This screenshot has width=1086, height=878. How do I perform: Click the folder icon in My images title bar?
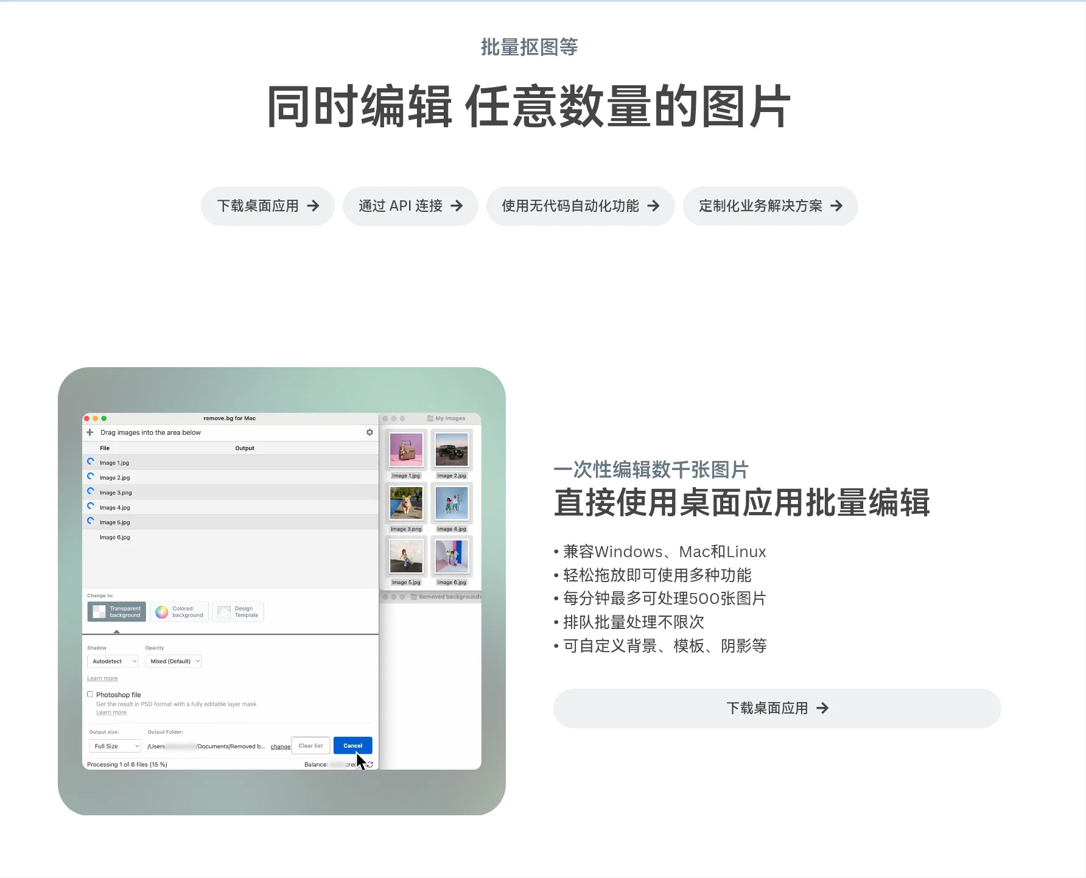click(x=430, y=418)
